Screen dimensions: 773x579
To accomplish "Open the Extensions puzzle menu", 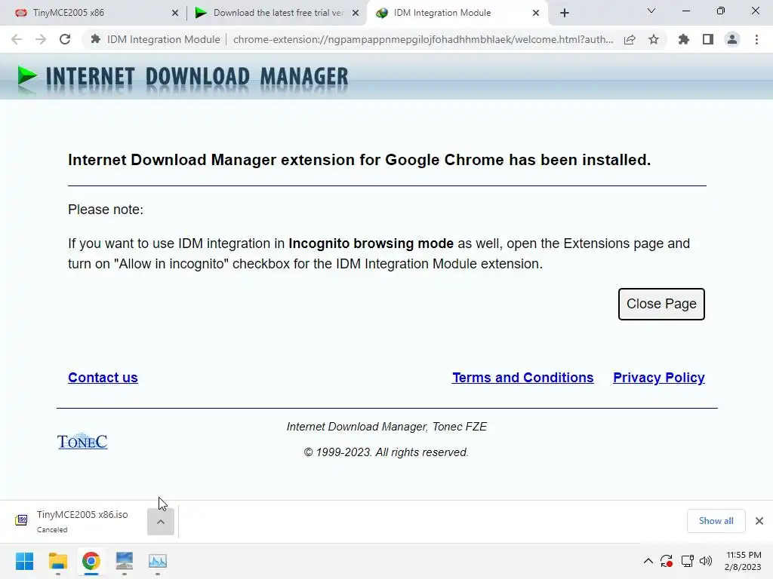I will click(684, 39).
